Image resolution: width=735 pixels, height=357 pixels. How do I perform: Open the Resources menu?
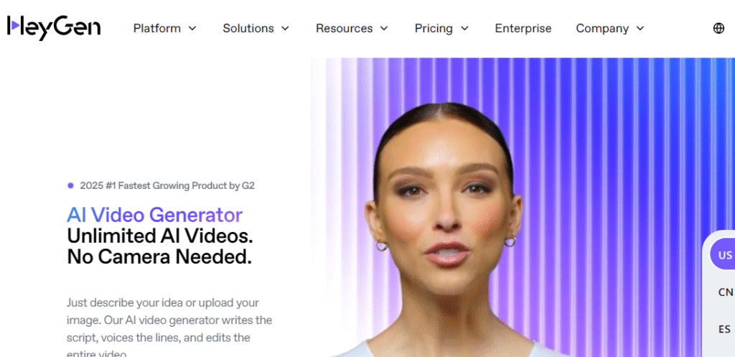(x=344, y=28)
